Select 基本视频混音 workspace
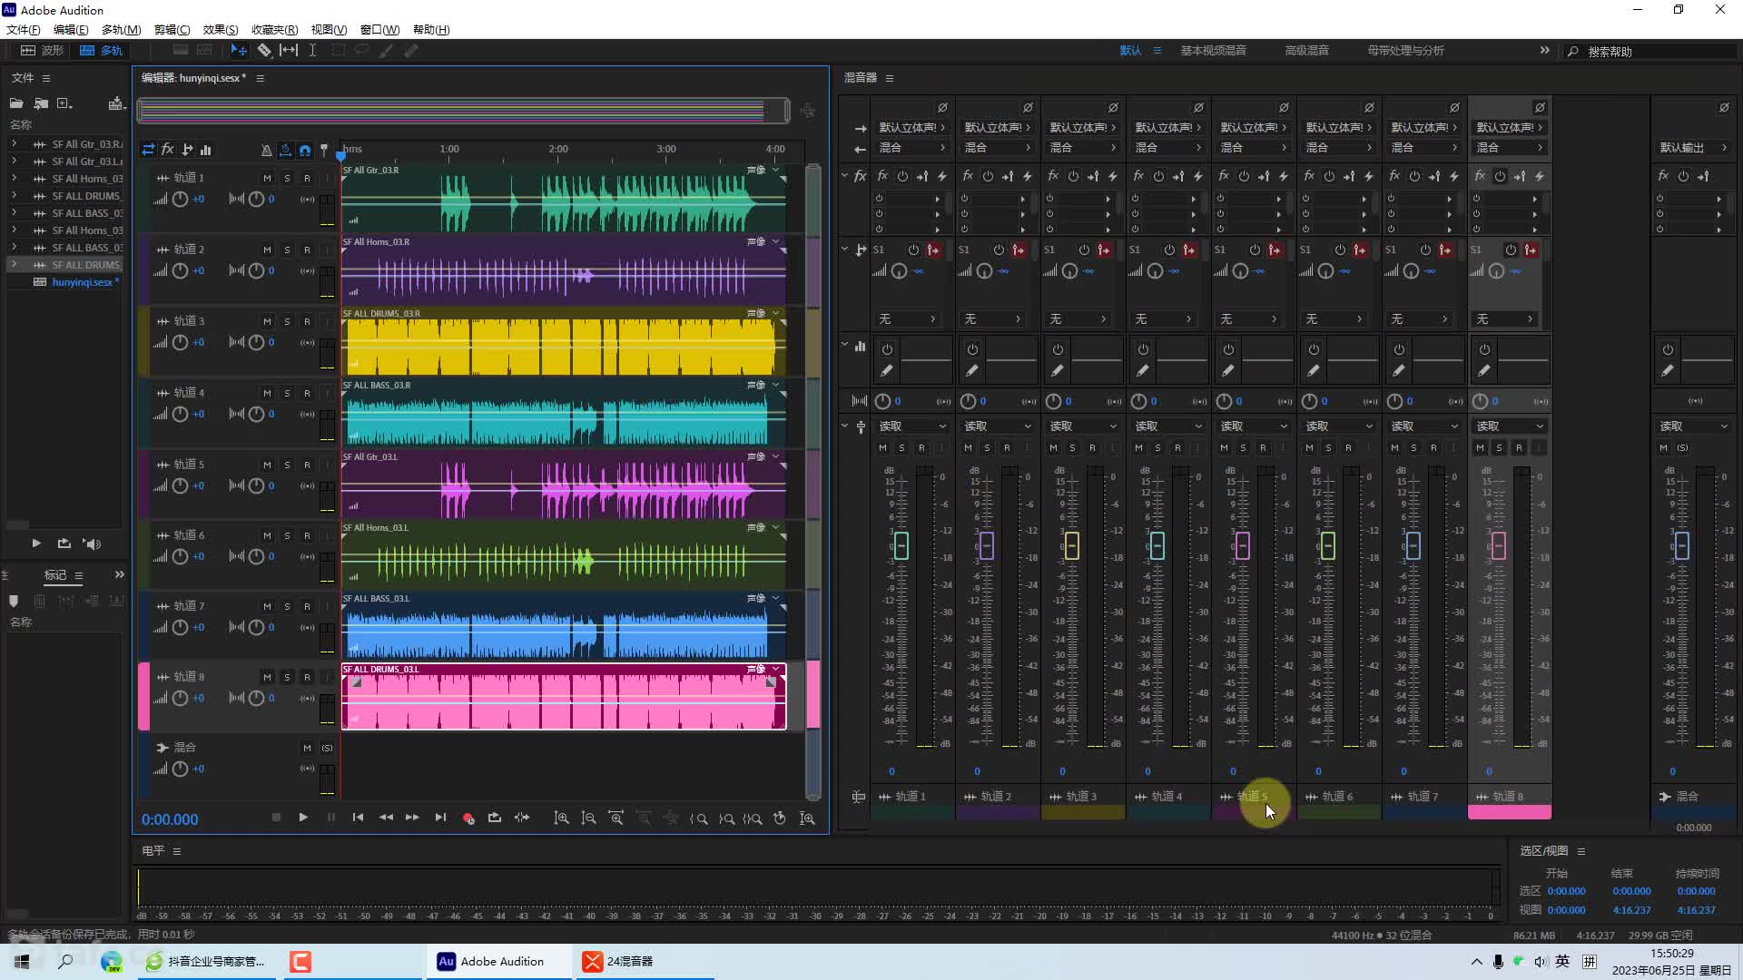 pos(1213,50)
